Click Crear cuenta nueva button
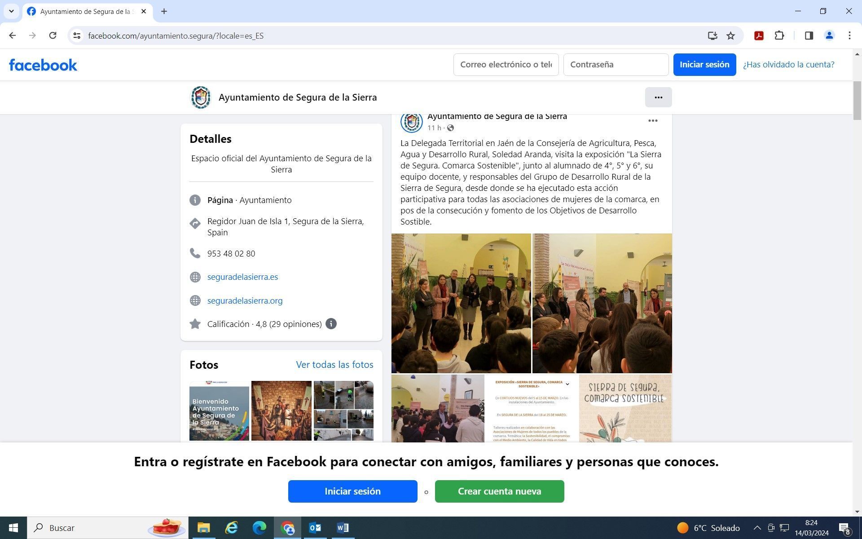Viewport: 862px width, 539px height. pos(499,491)
